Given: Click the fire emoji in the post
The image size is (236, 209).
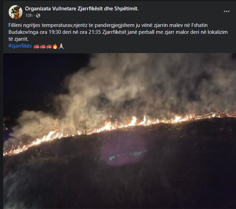Looking at the screenshot, I should (55, 46).
